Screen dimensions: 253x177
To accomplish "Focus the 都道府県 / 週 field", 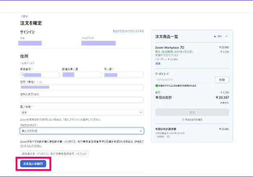I will click(82, 75).
